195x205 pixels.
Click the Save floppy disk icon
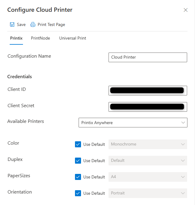click(x=12, y=24)
